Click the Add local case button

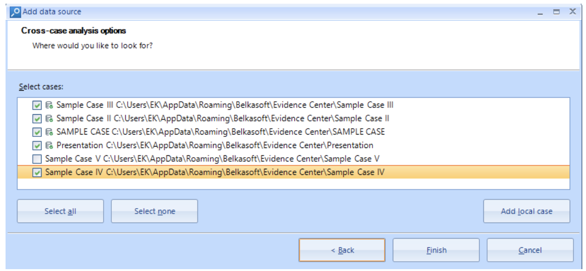(x=526, y=211)
